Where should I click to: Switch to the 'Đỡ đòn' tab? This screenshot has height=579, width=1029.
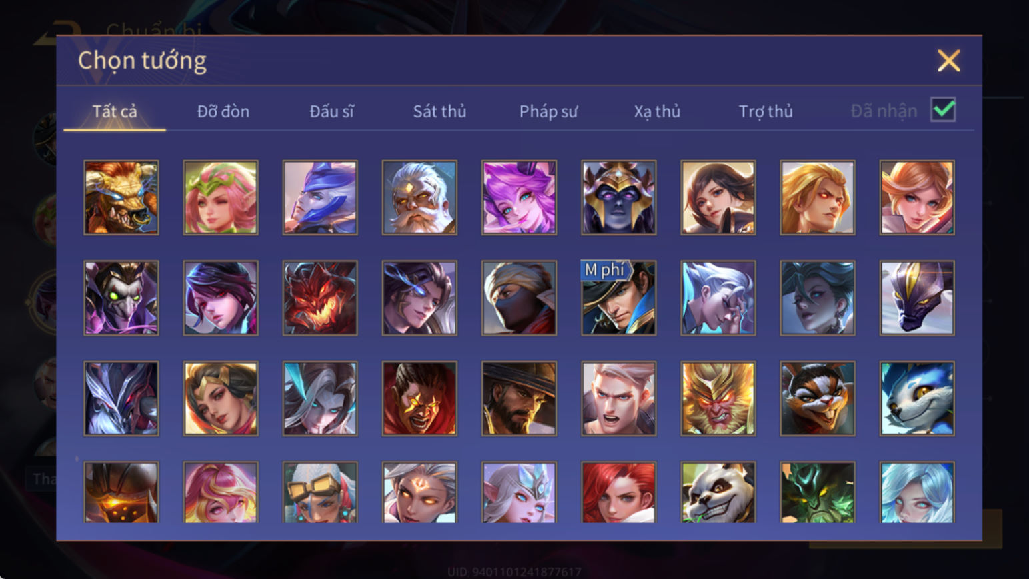[x=223, y=111]
